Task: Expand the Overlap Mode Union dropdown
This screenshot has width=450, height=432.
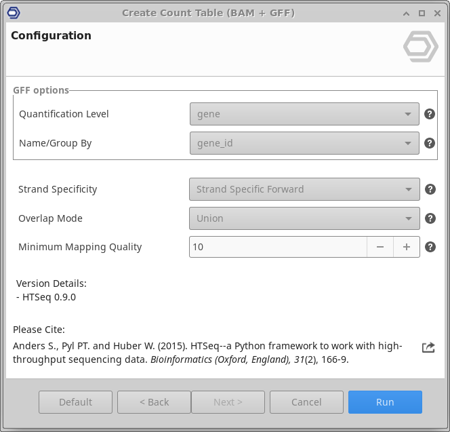Action: (304, 218)
